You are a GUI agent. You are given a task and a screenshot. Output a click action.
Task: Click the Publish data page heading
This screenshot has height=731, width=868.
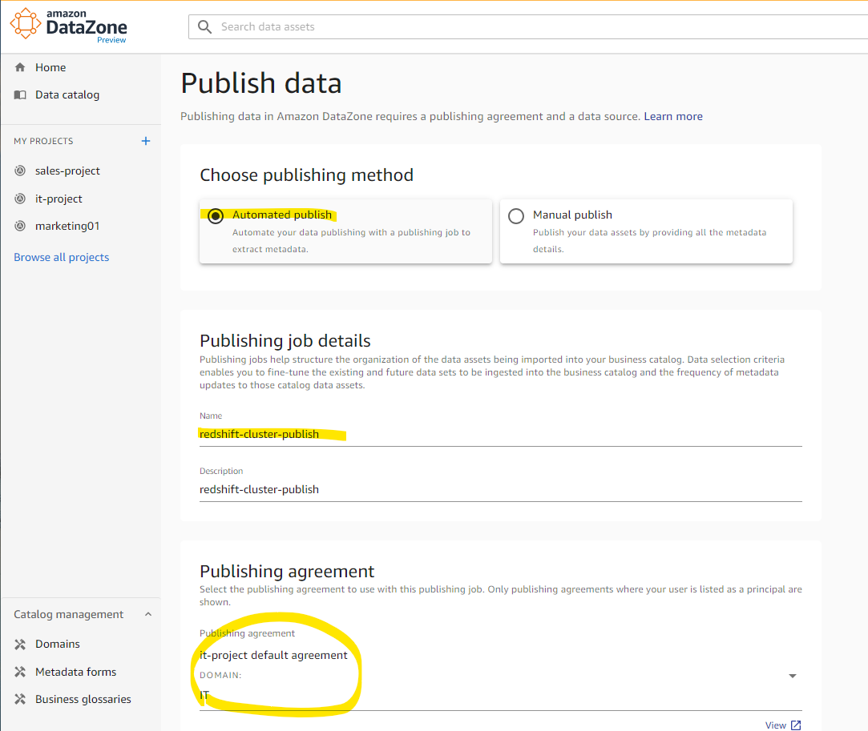pyautogui.click(x=261, y=83)
